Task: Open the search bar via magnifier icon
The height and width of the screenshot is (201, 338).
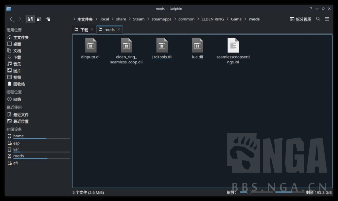Action: 318,19
